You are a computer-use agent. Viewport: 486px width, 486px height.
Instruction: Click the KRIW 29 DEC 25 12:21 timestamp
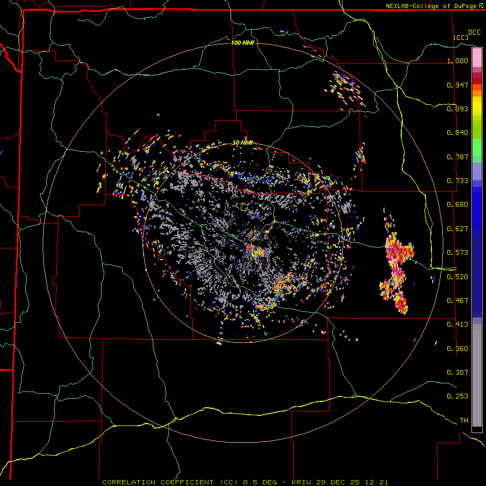(340, 482)
